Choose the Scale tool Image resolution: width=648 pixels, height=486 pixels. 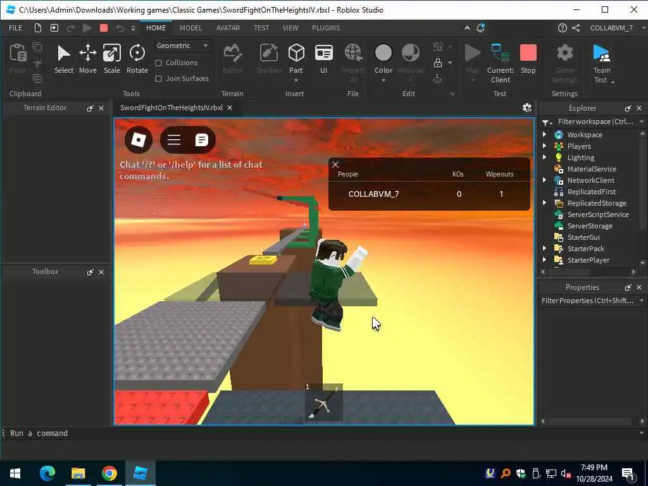[111, 59]
